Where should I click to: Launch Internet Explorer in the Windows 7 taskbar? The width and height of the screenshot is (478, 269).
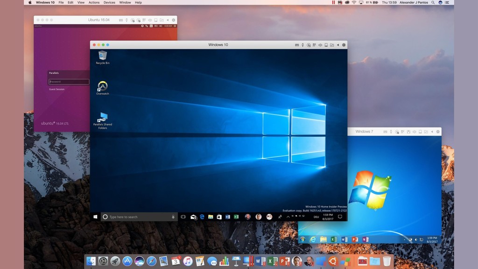pyautogui.click(x=313, y=240)
